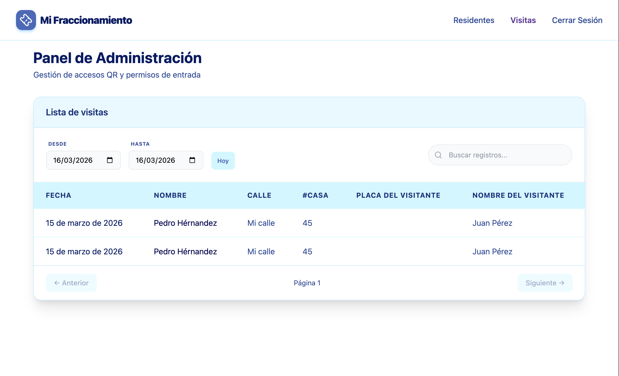This screenshot has height=376, width=619.
Task: Click the Panel de Administración title
Action: (x=117, y=58)
